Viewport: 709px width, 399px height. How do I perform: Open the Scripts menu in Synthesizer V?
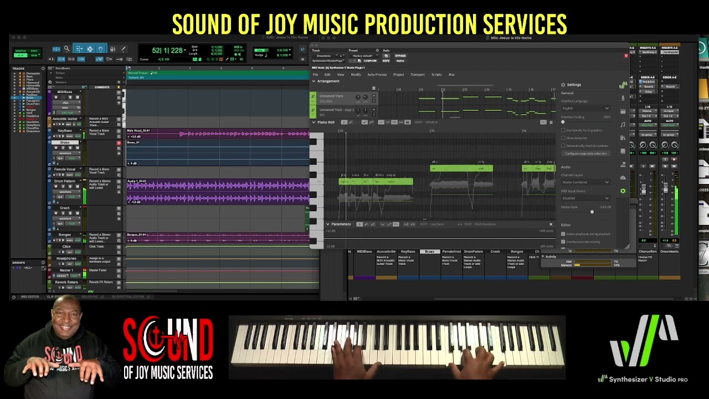tap(436, 74)
